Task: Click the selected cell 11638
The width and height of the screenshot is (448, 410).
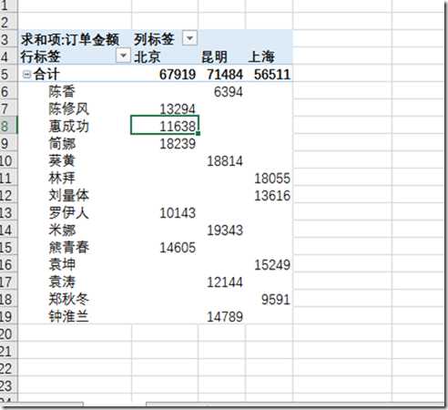Action: (x=165, y=125)
